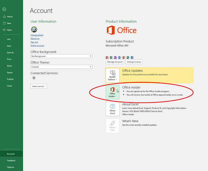Click the 'Office Updates' heading
This screenshot has width=208, height=171.
(x=133, y=71)
